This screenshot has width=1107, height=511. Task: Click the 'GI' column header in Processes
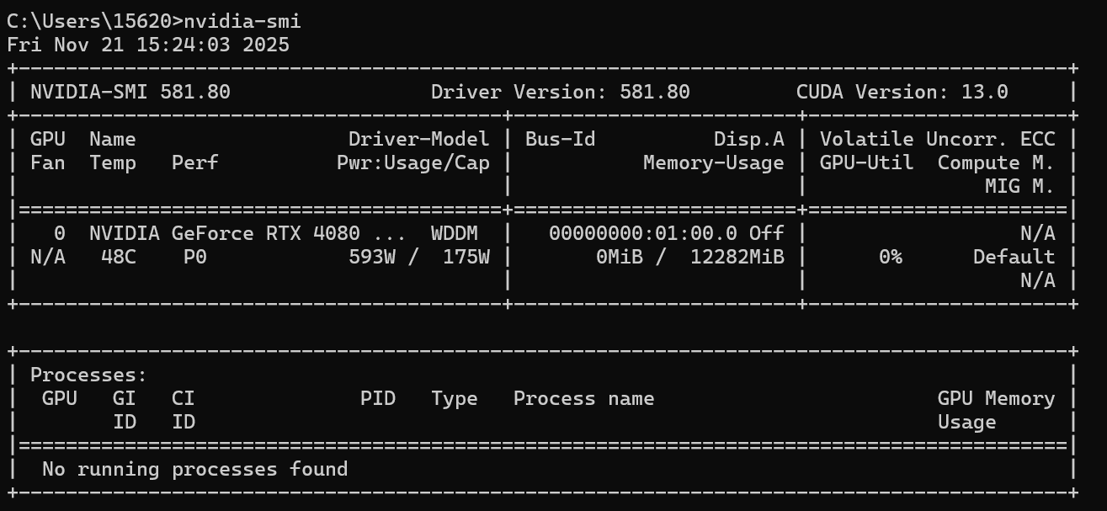(125, 398)
